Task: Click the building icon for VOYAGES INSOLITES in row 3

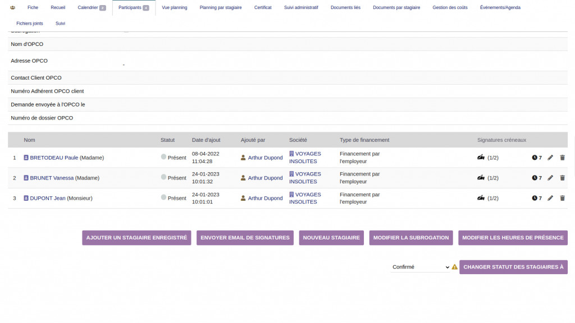Action: coord(291,195)
